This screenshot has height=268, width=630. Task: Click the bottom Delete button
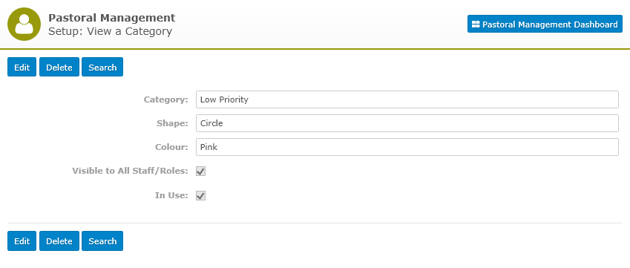coord(59,241)
